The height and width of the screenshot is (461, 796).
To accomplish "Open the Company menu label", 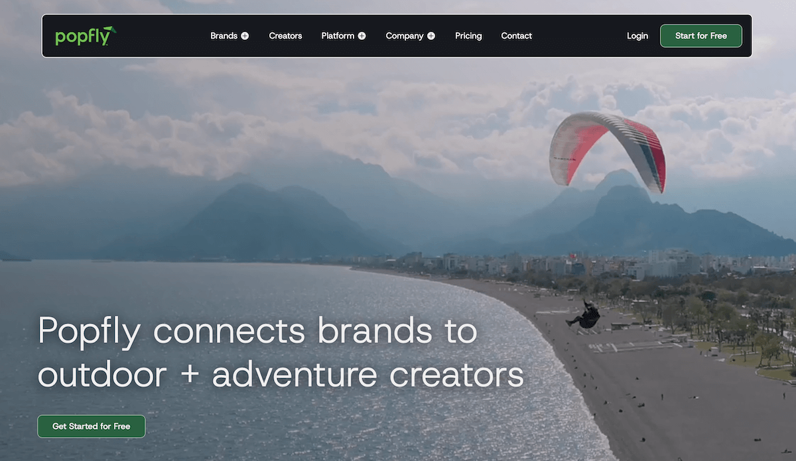I will click(x=405, y=36).
